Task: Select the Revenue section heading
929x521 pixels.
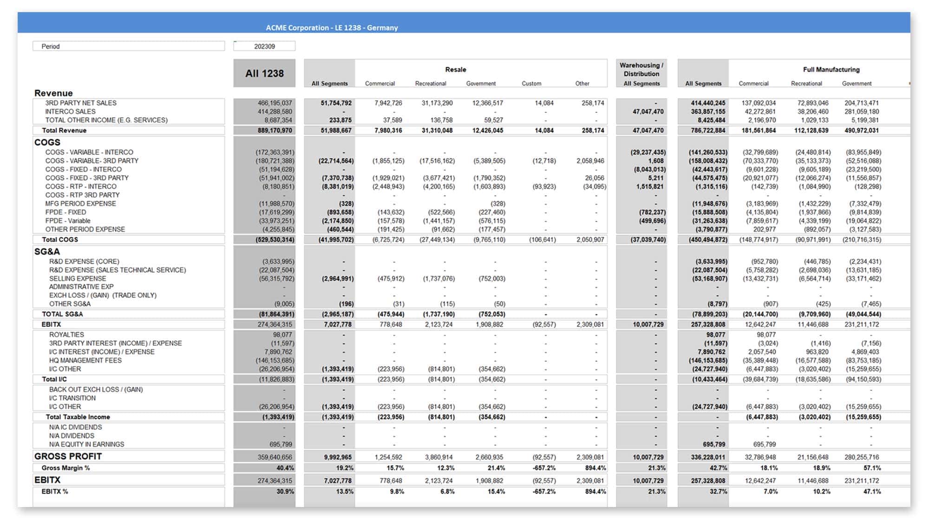Action: pos(53,93)
